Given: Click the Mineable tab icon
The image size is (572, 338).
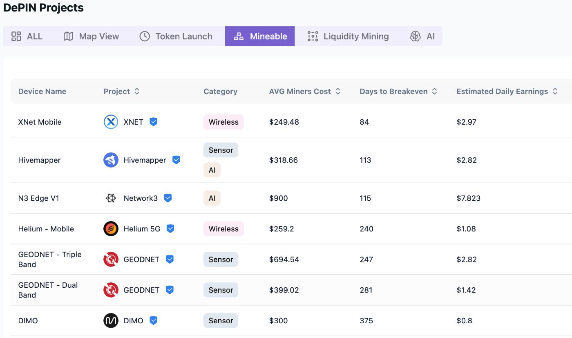Looking at the screenshot, I should (239, 36).
